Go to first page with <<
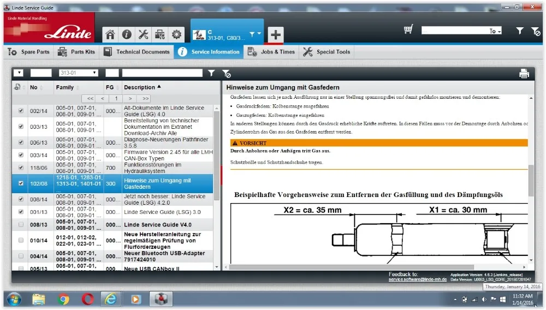This screenshot has width=546, height=310. pos(90,98)
